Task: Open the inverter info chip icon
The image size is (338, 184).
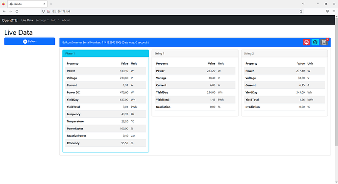Action: pyautogui.click(x=315, y=42)
